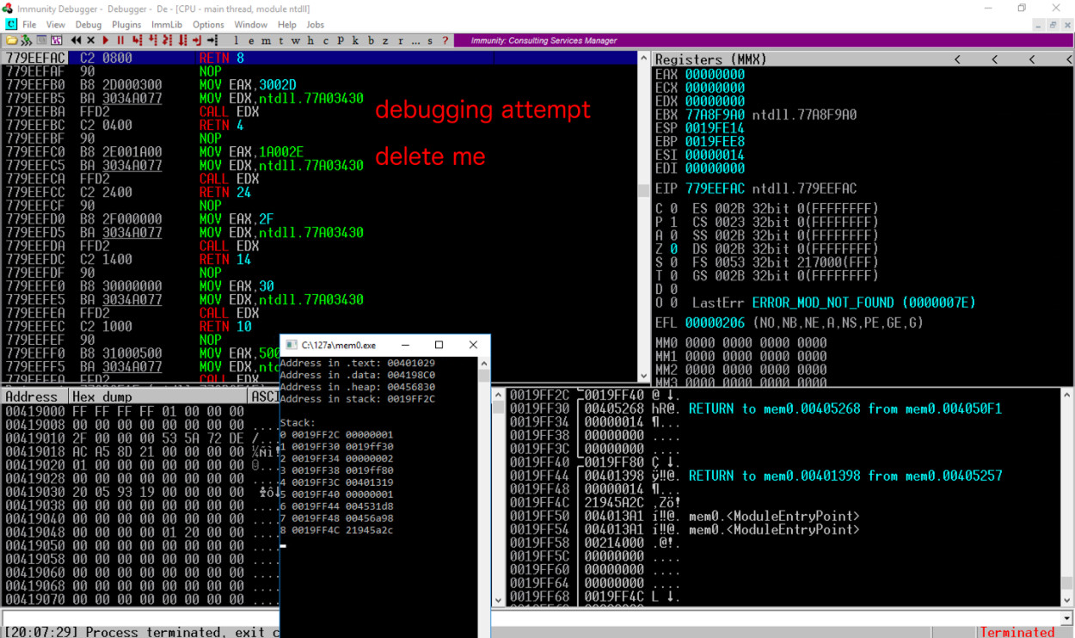Click the Address column header in dump pane

click(32, 396)
